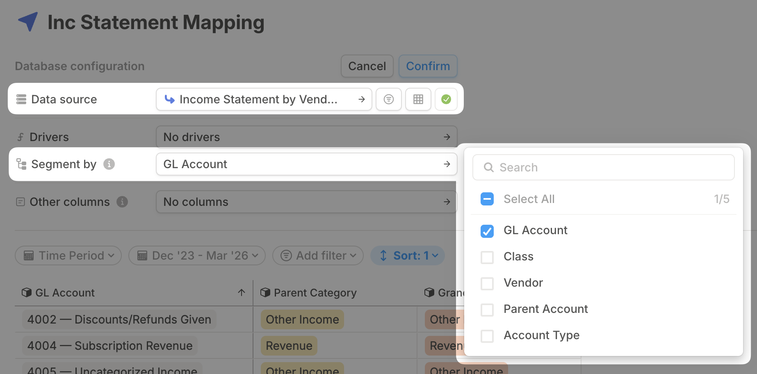Click the Parent Category column header
The height and width of the screenshot is (374, 757).
pyautogui.click(x=335, y=293)
